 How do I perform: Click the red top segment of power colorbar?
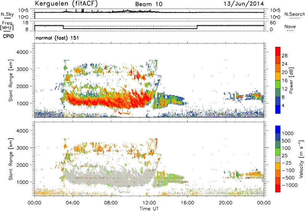coord(278,51)
